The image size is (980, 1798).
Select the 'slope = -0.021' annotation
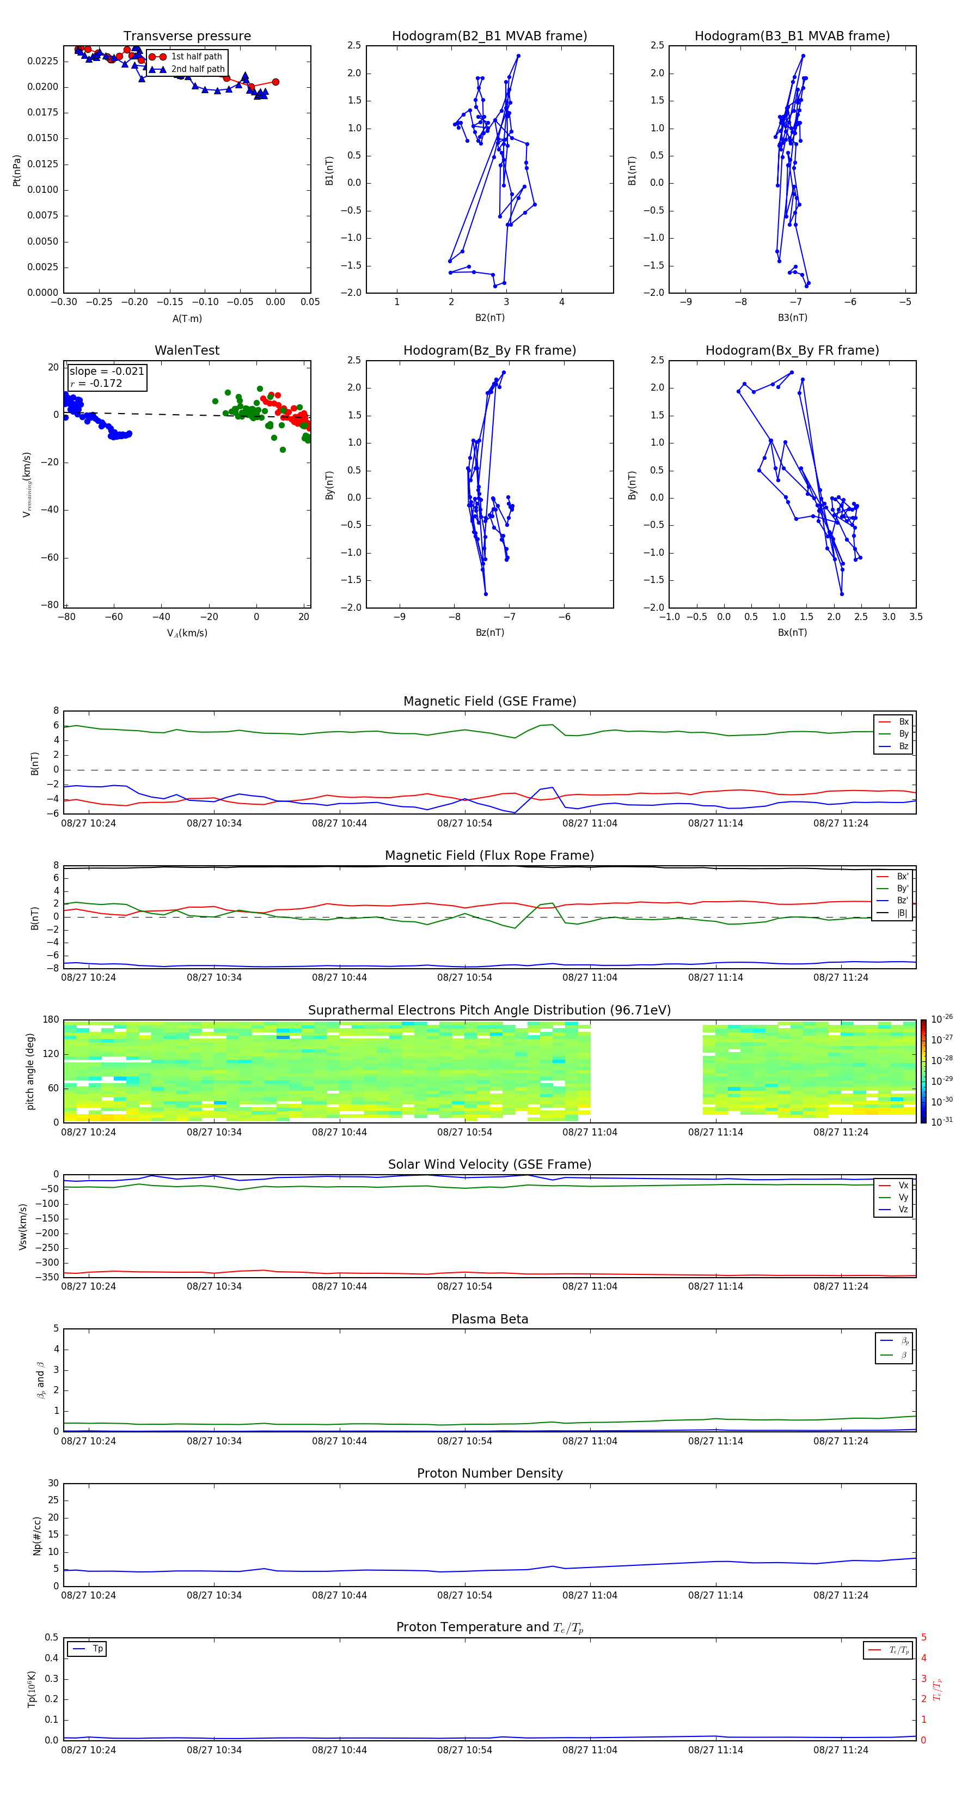(107, 372)
